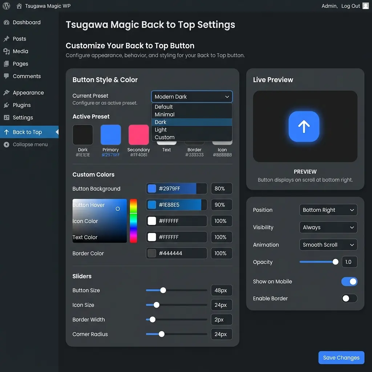This screenshot has width=372, height=372.
Task: Select Dark preset option
Action: (192, 122)
